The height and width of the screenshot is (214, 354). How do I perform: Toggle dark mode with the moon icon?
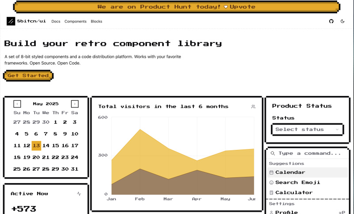(x=342, y=21)
